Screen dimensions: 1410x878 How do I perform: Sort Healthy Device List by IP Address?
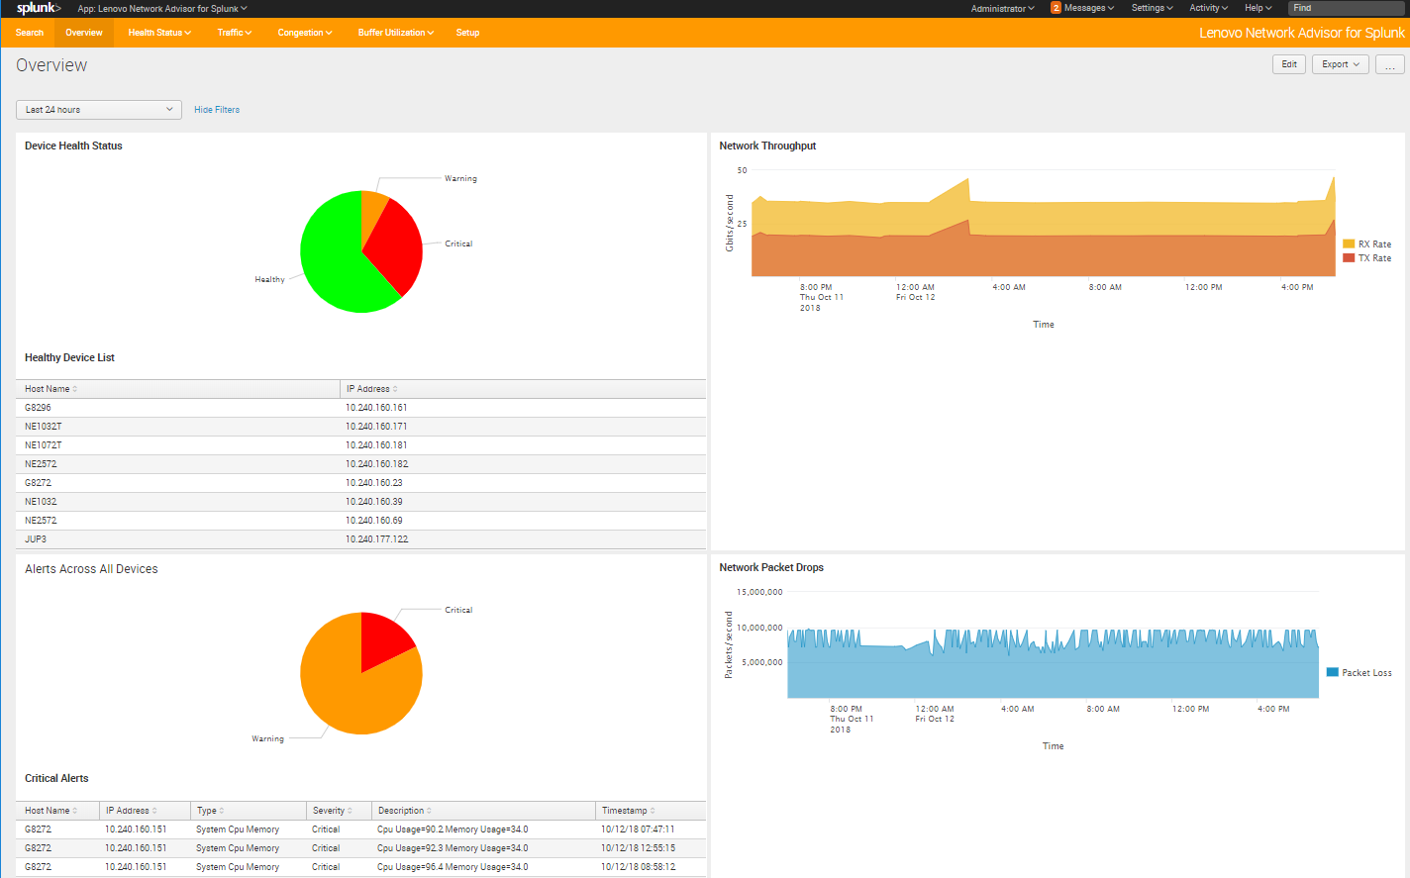(x=372, y=389)
